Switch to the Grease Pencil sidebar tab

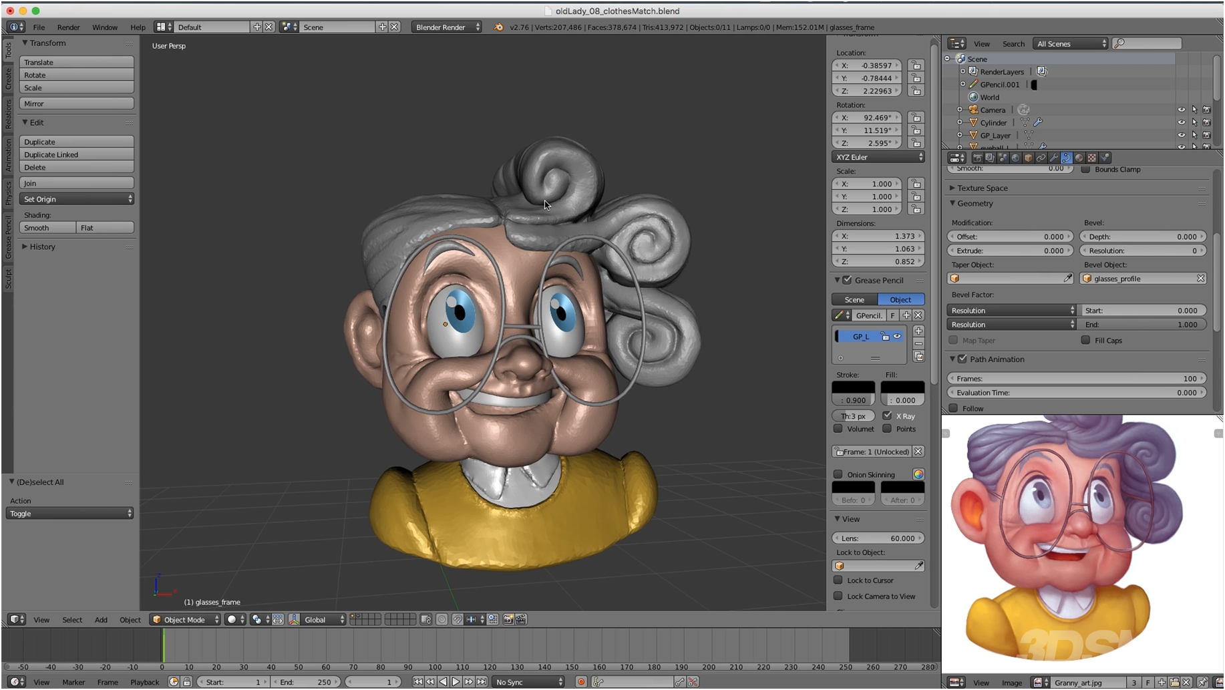[x=8, y=238]
